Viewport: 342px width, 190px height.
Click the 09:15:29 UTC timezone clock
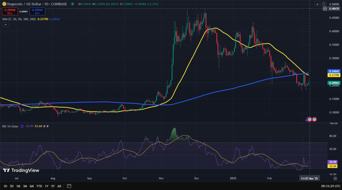[331, 186]
